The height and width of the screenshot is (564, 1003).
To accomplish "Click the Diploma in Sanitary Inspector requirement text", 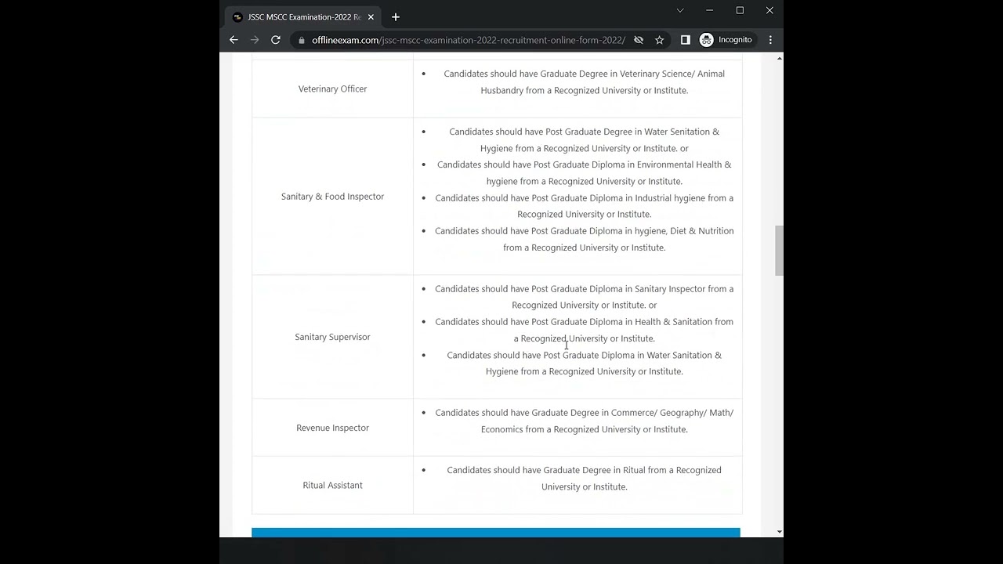I will click(585, 297).
